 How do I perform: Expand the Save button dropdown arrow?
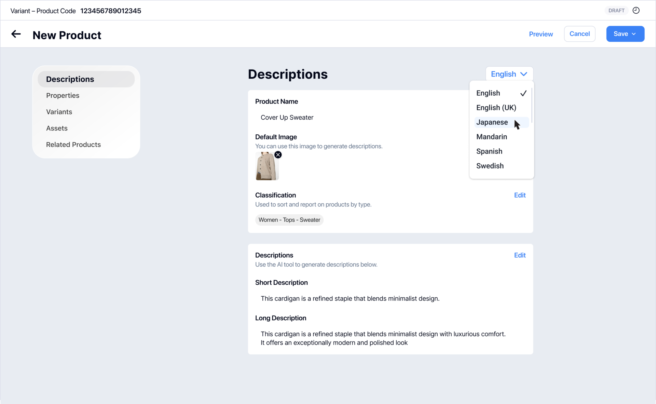point(634,34)
